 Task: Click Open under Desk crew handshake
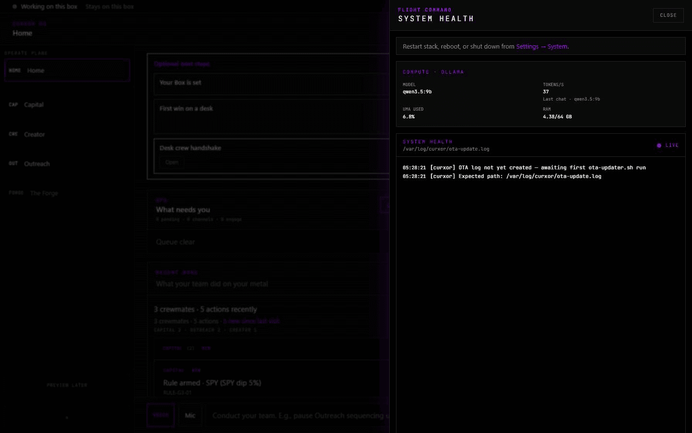[x=172, y=162]
